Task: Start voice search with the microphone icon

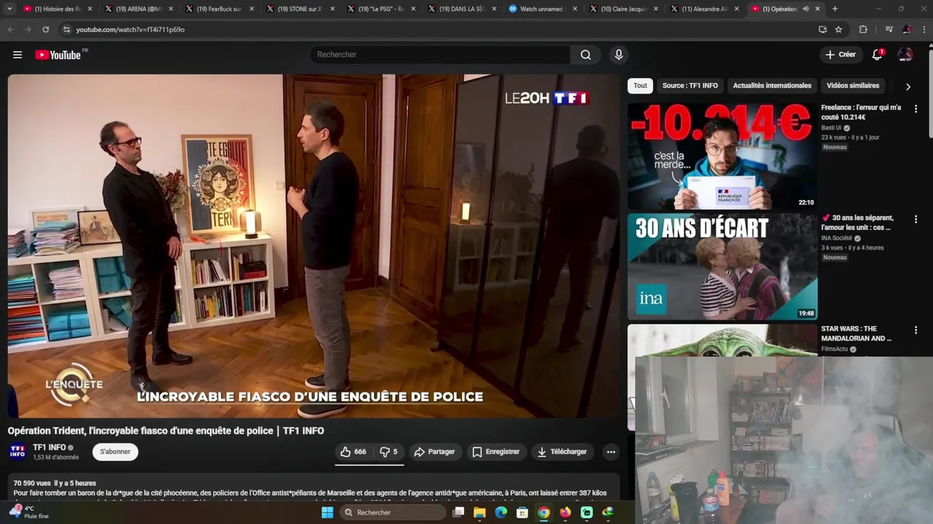Action: [619, 55]
